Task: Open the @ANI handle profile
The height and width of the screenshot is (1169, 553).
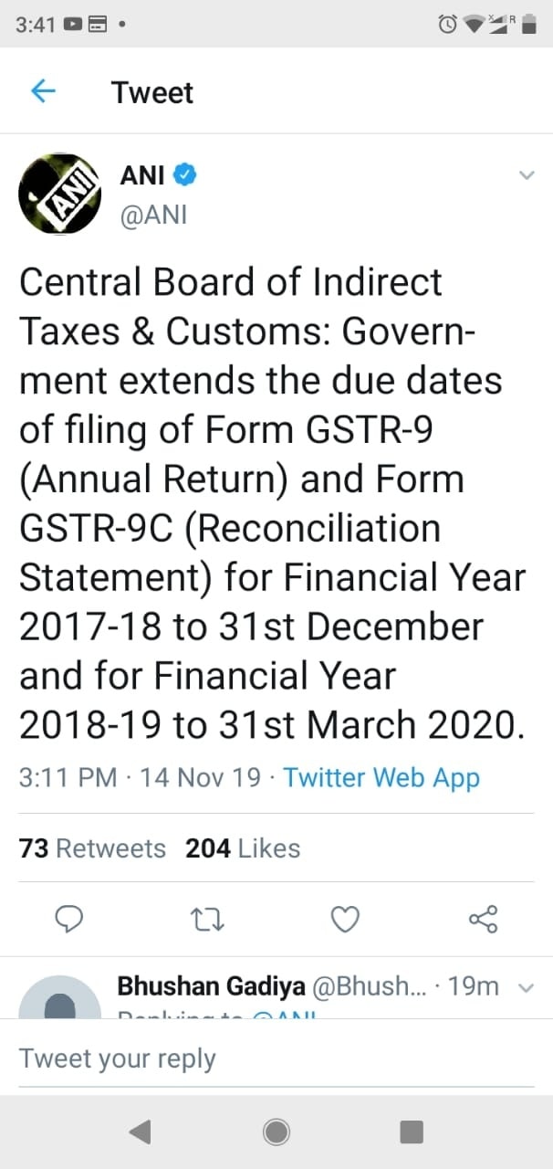Action: tap(153, 217)
